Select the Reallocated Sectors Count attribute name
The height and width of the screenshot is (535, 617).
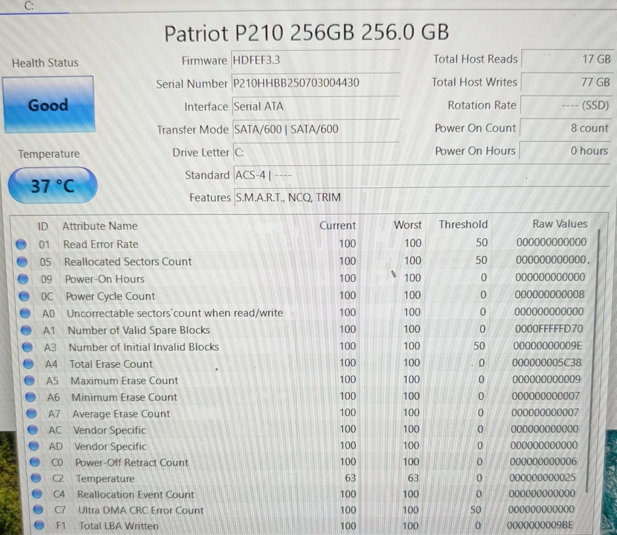128,262
